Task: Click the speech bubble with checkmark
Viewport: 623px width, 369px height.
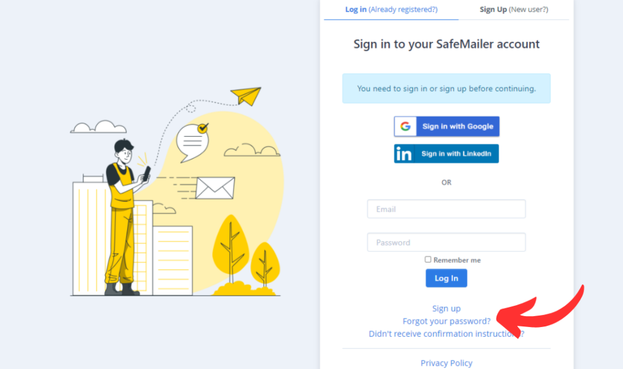Action: (193, 142)
